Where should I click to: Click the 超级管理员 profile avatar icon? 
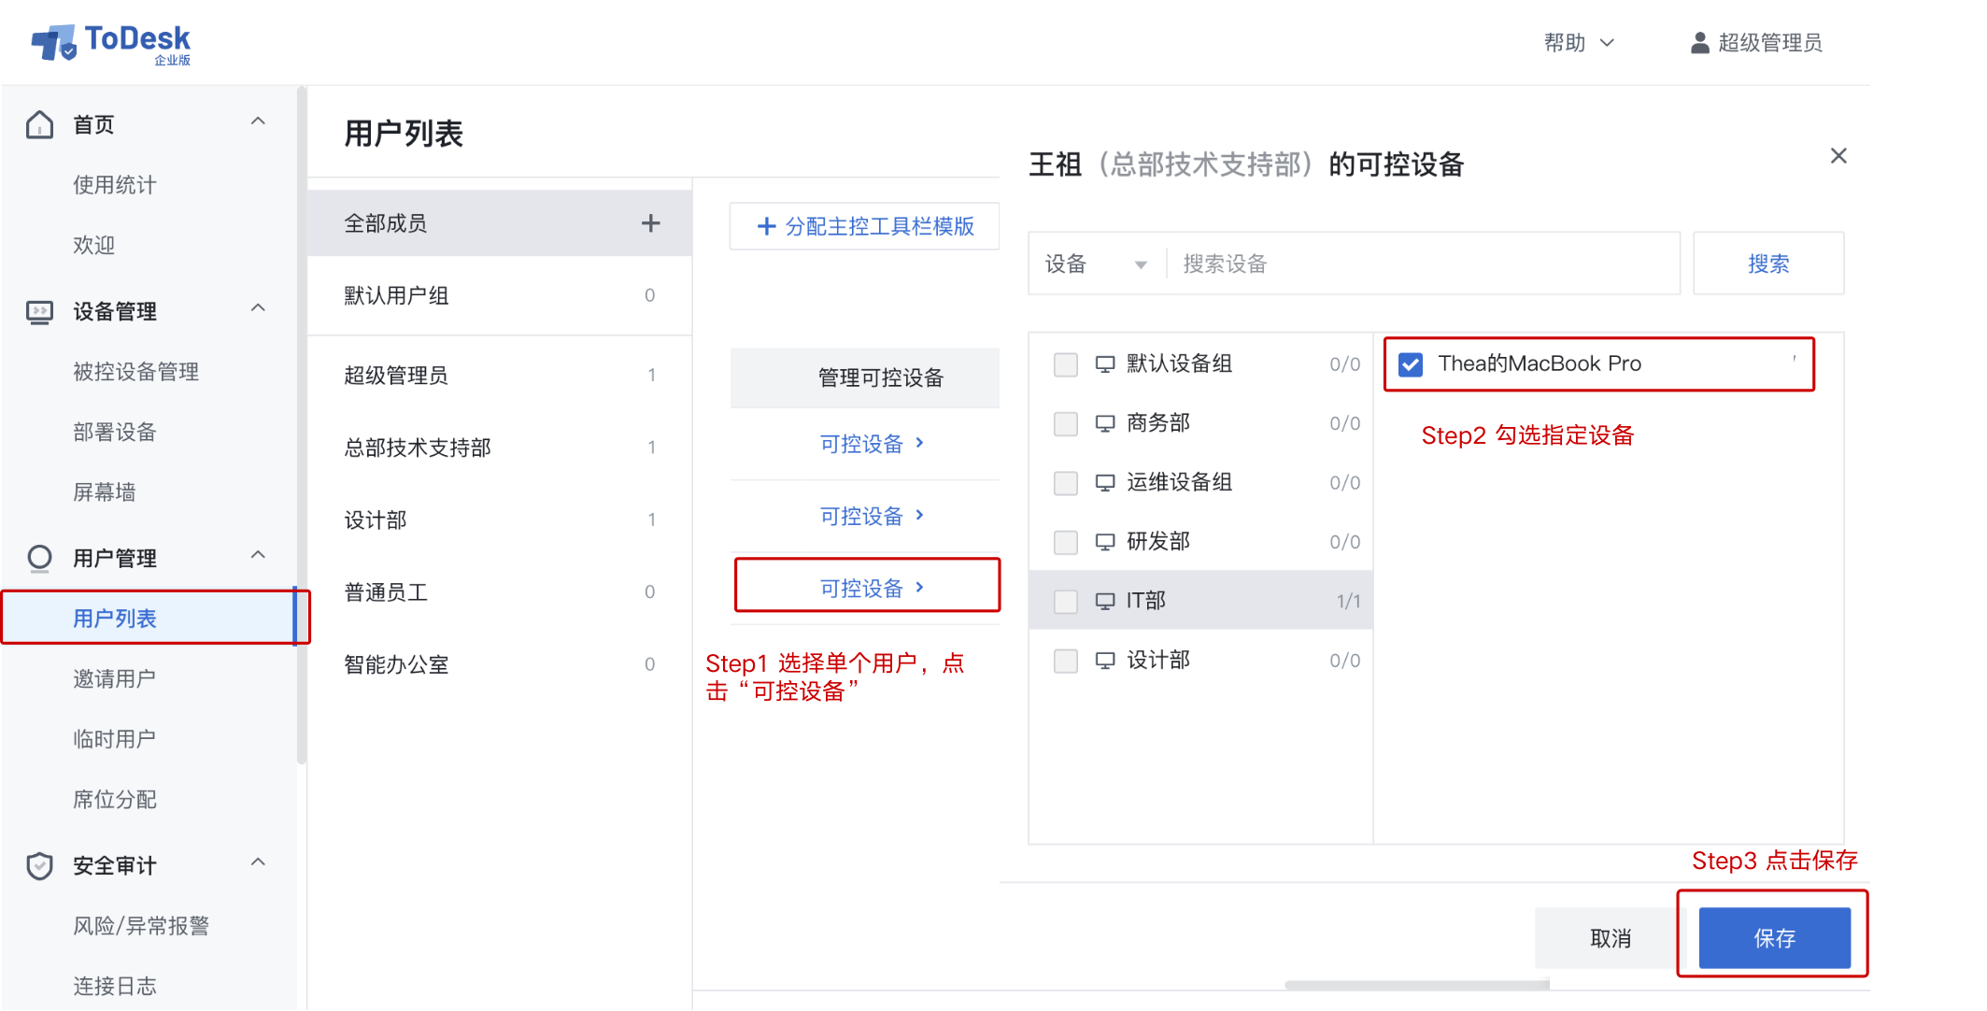(1700, 43)
